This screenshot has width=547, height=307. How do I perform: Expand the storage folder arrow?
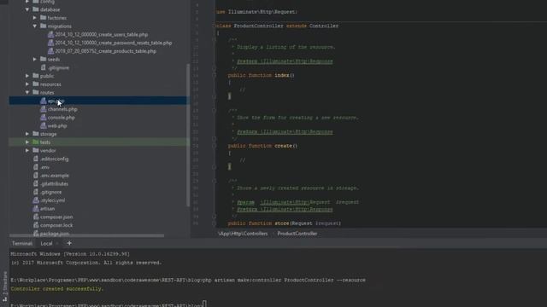coord(27,134)
